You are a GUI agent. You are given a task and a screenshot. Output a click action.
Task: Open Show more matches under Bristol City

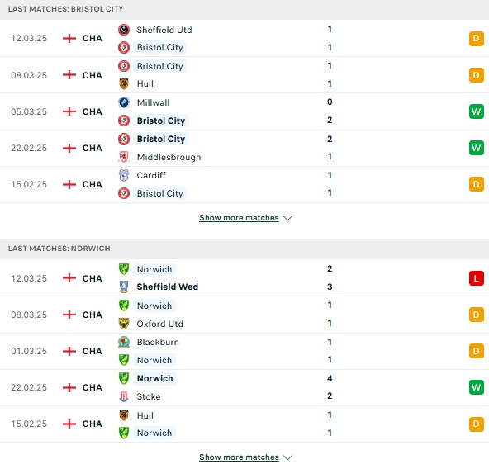[239, 218]
